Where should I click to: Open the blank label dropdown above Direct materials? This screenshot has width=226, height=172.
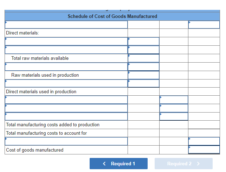pos(66,25)
